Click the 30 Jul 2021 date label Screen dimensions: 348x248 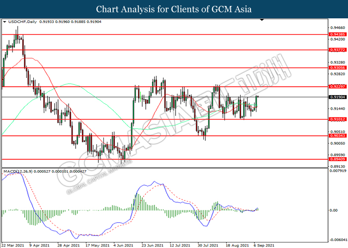point(208,246)
